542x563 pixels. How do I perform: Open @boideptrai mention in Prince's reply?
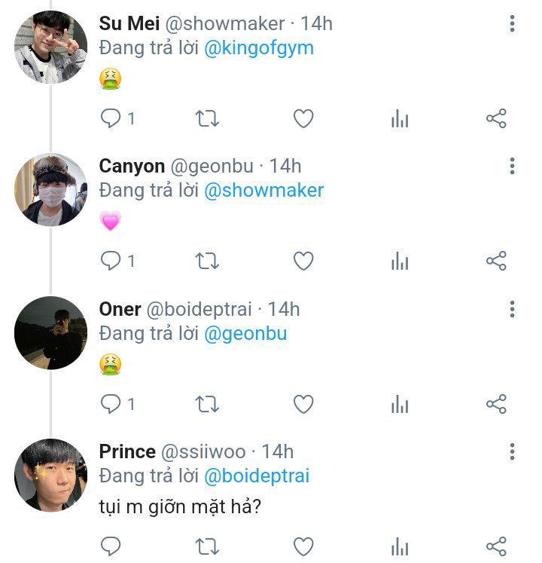(257, 476)
